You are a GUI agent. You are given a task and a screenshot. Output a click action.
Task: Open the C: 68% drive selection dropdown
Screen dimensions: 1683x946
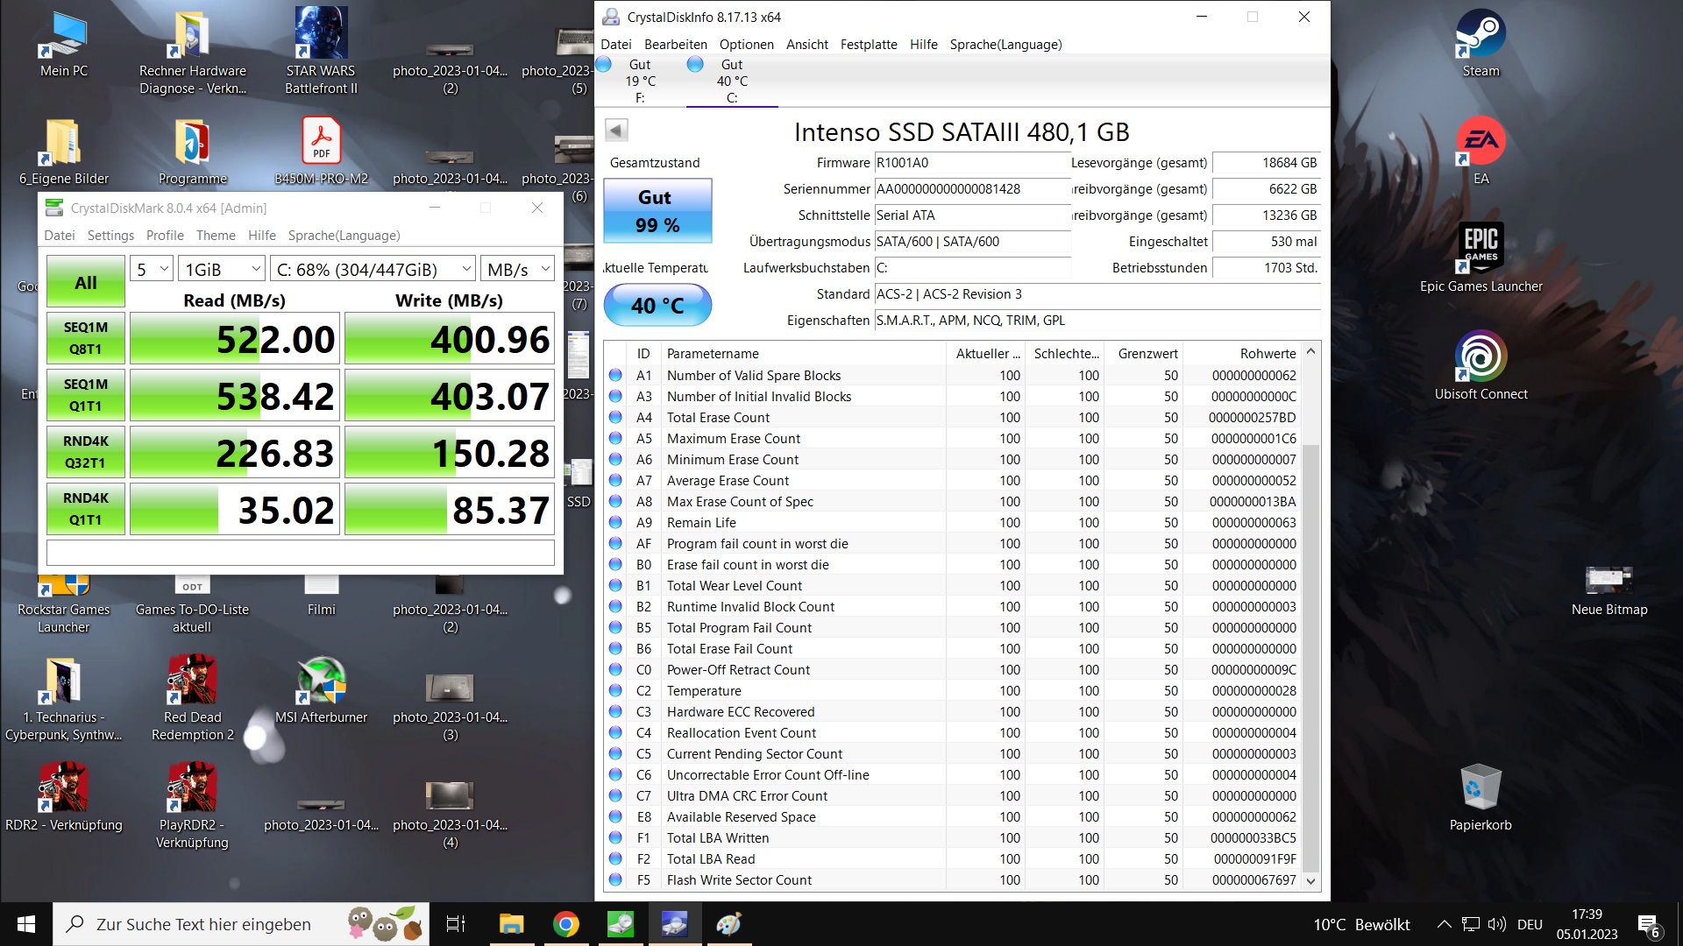(373, 270)
